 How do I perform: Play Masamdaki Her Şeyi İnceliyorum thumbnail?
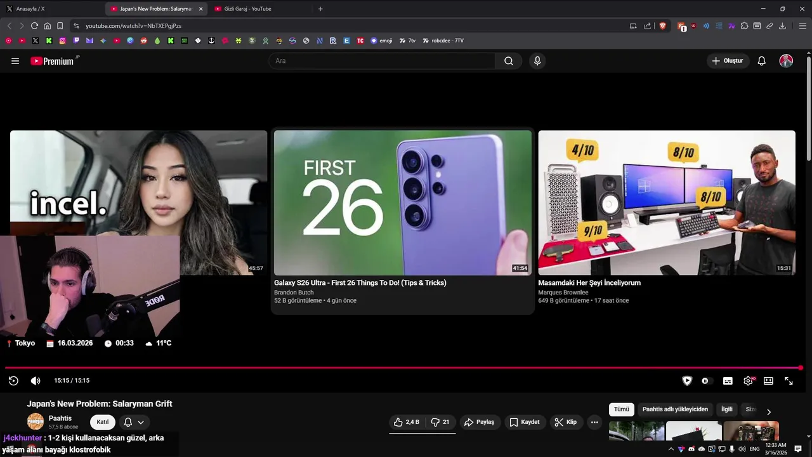click(x=667, y=203)
